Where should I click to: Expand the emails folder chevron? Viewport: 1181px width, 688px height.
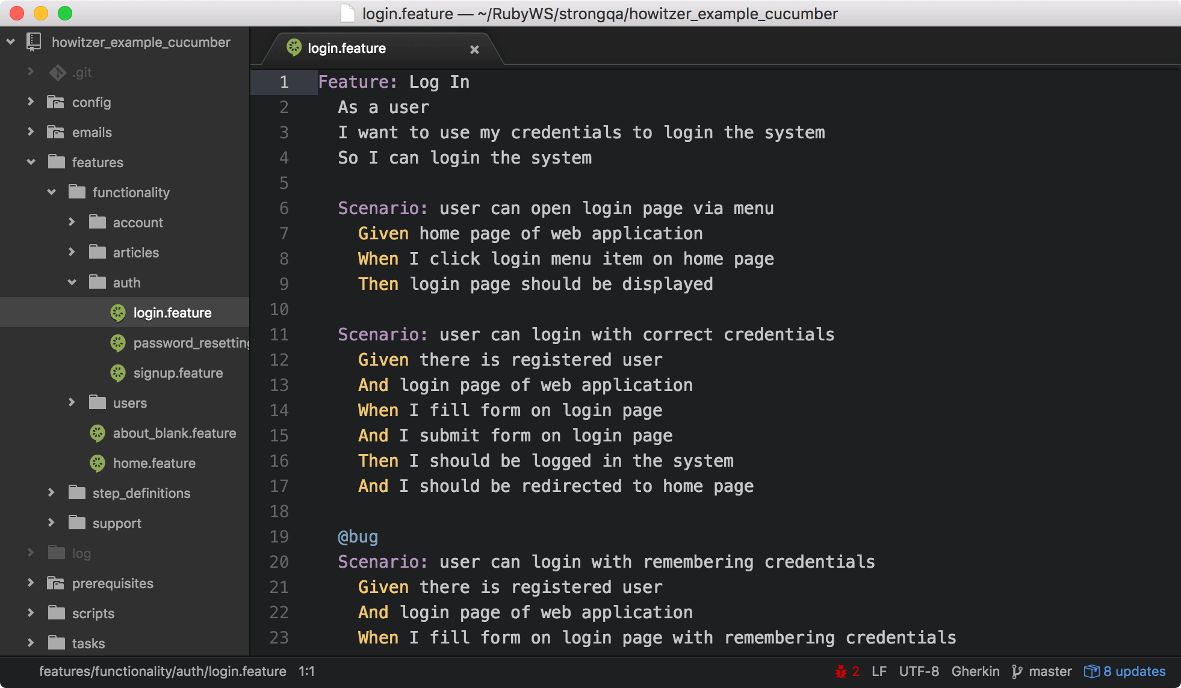pyautogui.click(x=31, y=132)
